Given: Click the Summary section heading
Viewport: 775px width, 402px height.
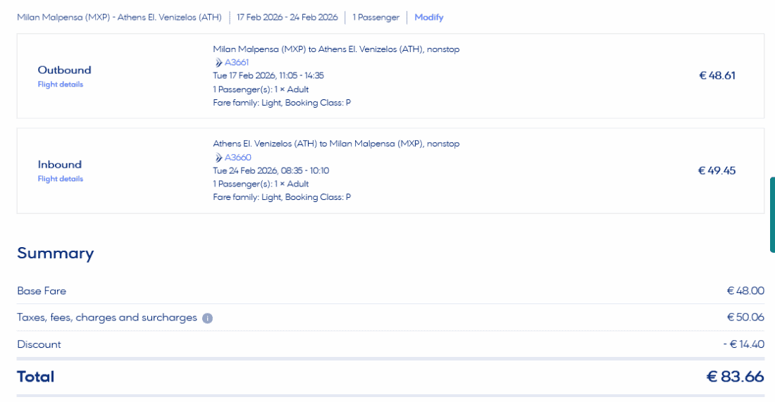Looking at the screenshot, I should [x=55, y=253].
